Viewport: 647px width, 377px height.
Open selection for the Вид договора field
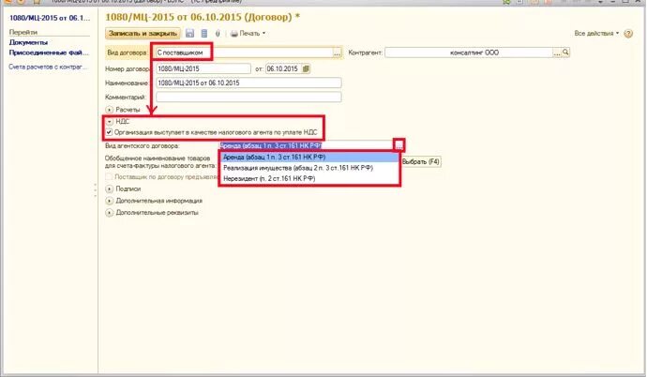pyautogui.click(x=338, y=53)
